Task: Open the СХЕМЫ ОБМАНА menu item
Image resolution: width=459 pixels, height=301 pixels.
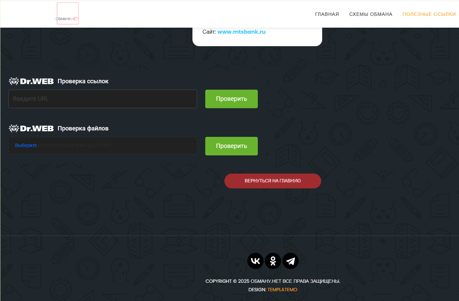Action: pos(371,14)
